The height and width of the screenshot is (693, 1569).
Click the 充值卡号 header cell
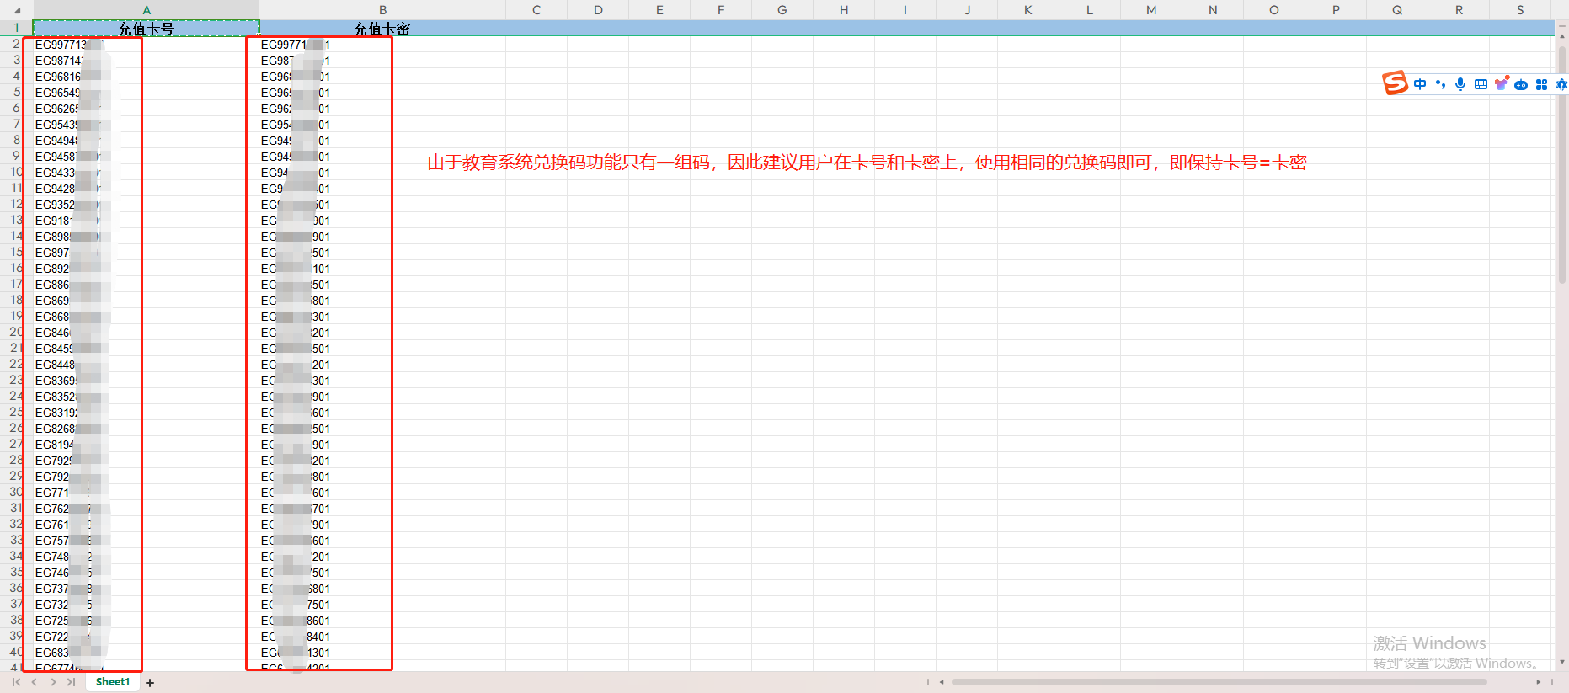(x=146, y=29)
